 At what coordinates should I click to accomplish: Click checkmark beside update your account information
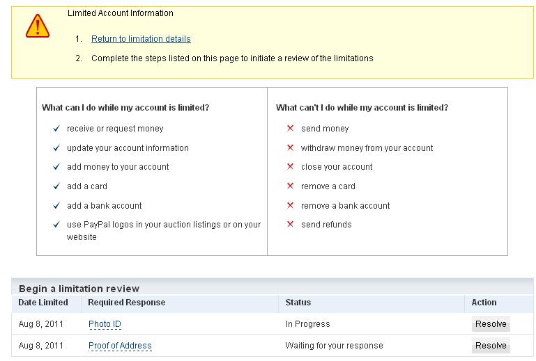(56, 148)
